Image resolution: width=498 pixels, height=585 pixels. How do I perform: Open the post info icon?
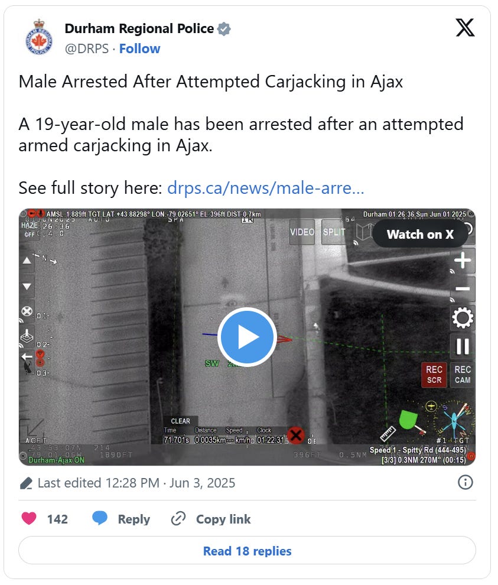[465, 482]
